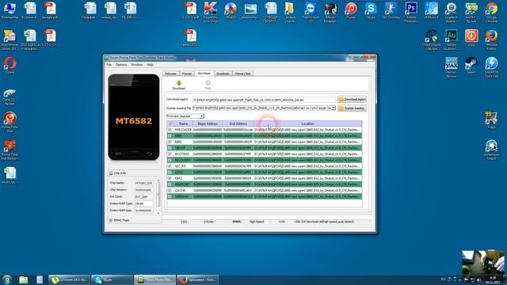The image size is (507, 285).
Task: Collapse the Chip Info panel
Action: (111, 173)
